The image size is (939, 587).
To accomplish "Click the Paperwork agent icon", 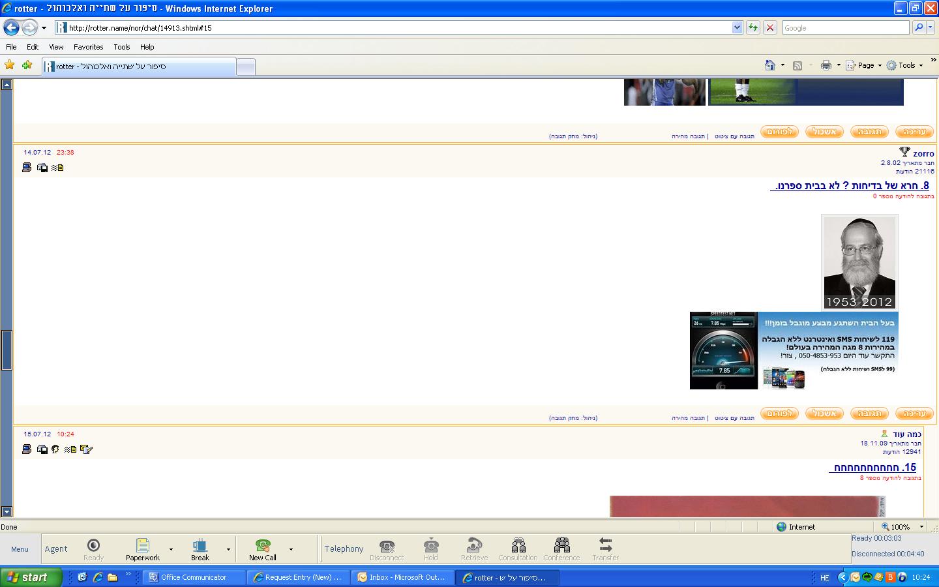I will pos(143,549).
